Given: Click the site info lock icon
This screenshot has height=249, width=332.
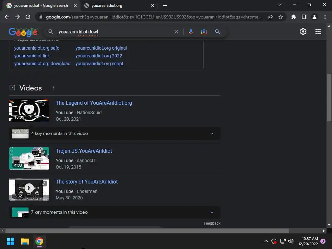Looking at the screenshot, I should click(41, 17).
